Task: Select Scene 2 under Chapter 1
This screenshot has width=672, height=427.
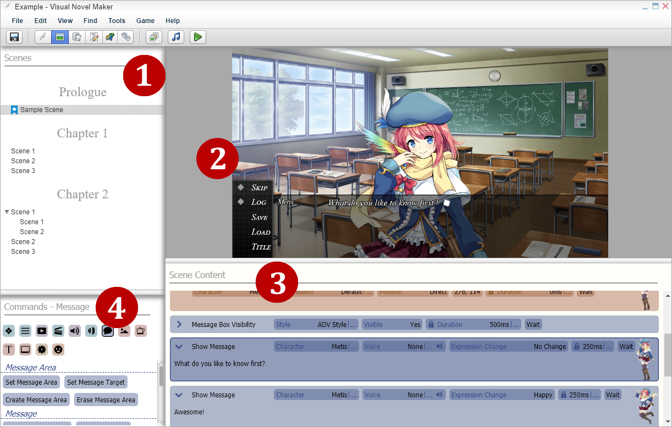Action: pyautogui.click(x=23, y=161)
